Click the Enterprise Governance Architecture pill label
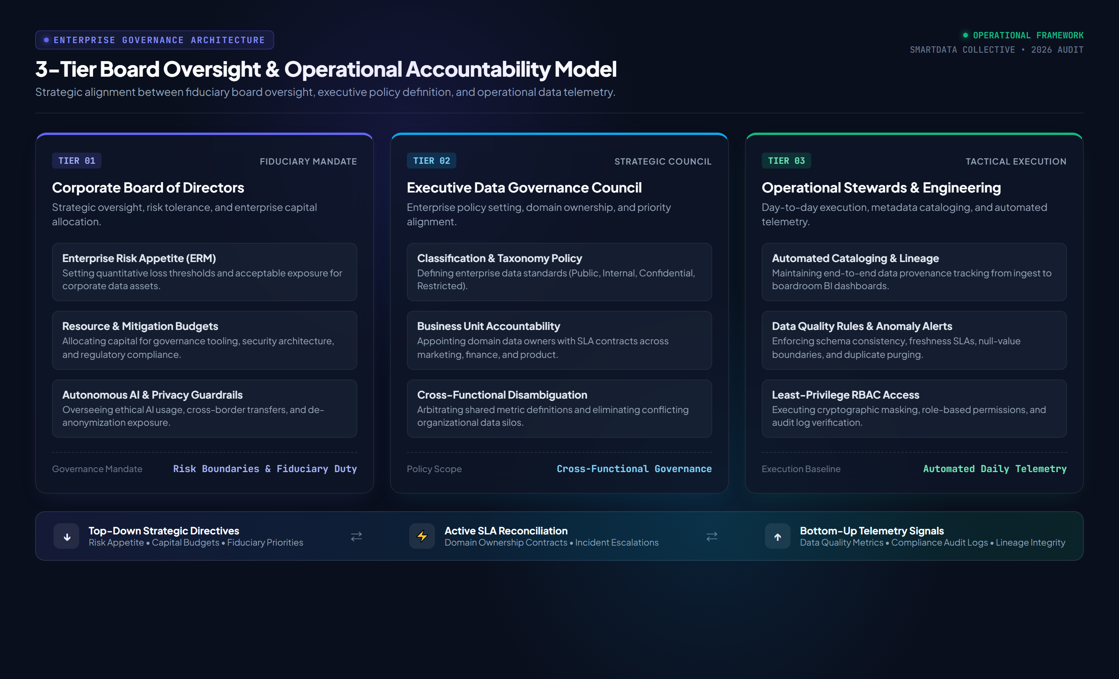The image size is (1119, 679). [x=154, y=40]
